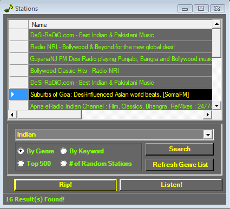Click the horizontal scroll left arrow
Image resolution: width=230 pixels, height=209 pixels.
click(x=12, y=114)
